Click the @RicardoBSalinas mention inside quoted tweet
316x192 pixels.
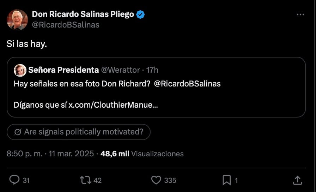coord(187,84)
